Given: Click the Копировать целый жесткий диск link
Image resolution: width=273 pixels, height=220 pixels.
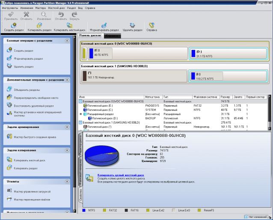Looking at the screenshot, I should pos(121,175).
